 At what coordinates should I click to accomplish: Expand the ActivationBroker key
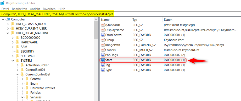click(x=18, y=65)
